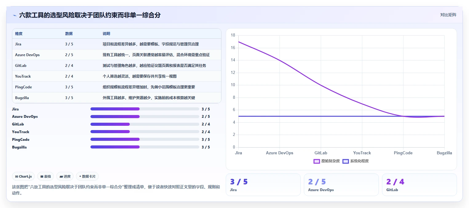Click the lightning icon beside the title
This screenshot has width=469, height=208.
14,15
